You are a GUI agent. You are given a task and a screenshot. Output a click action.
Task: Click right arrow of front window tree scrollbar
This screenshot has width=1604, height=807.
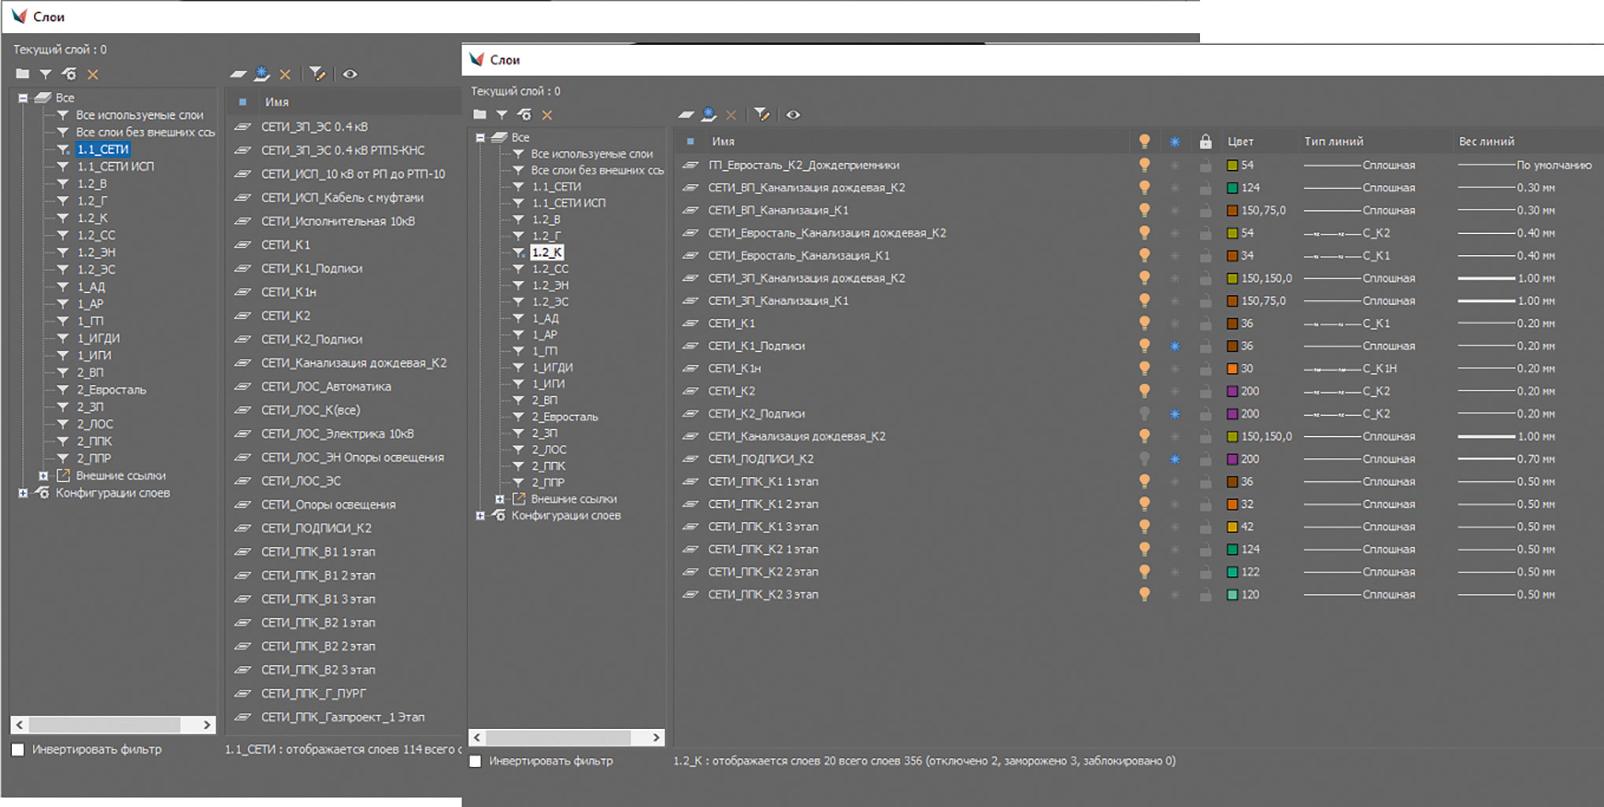click(656, 738)
